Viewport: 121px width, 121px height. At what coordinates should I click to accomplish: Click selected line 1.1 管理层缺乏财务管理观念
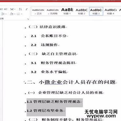pyautogui.click(x=54, y=102)
